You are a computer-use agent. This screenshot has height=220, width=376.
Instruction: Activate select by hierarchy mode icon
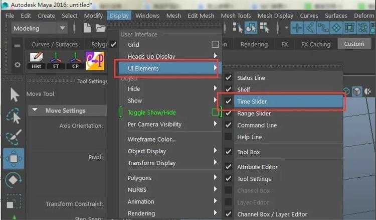coord(238,28)
